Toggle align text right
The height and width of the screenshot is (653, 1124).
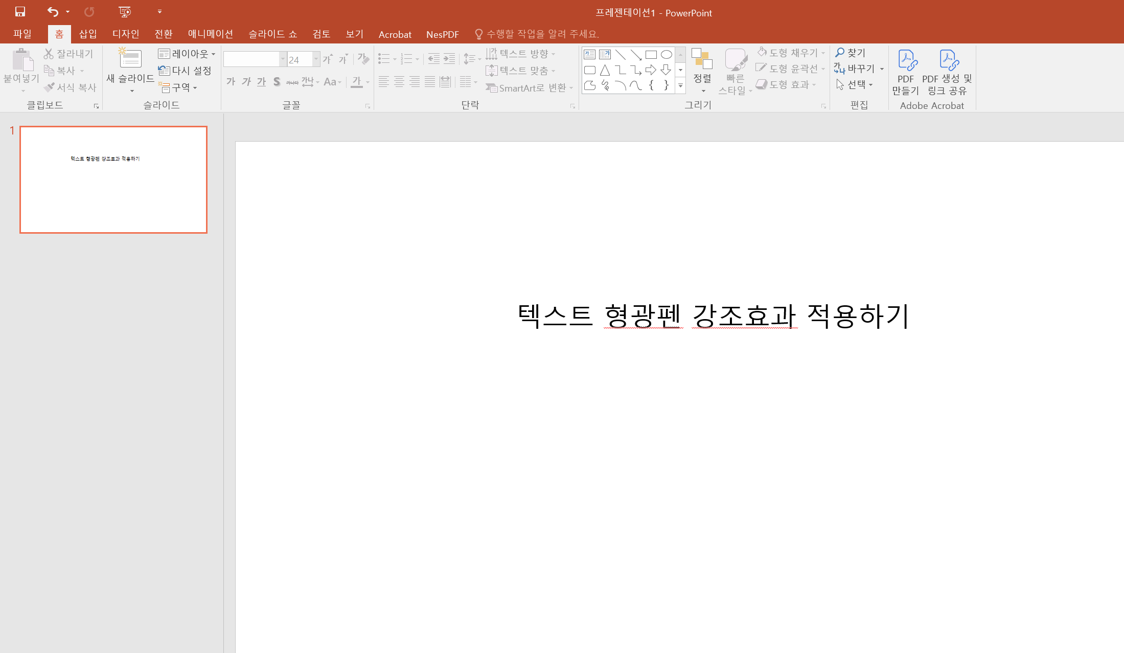pos(415,82)
